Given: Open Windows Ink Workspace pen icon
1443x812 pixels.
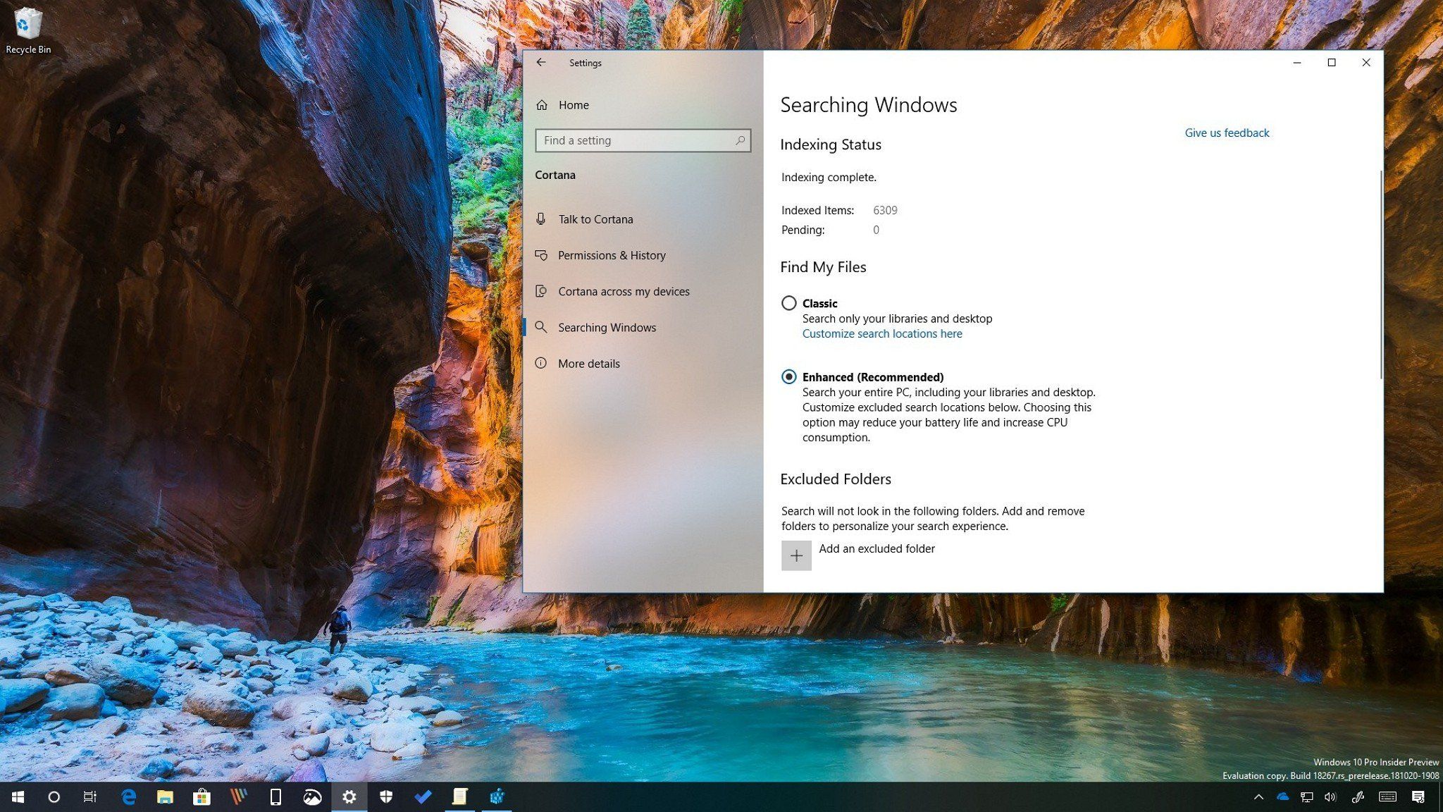Looking at the screenshot, I should tap(1358, 797).
